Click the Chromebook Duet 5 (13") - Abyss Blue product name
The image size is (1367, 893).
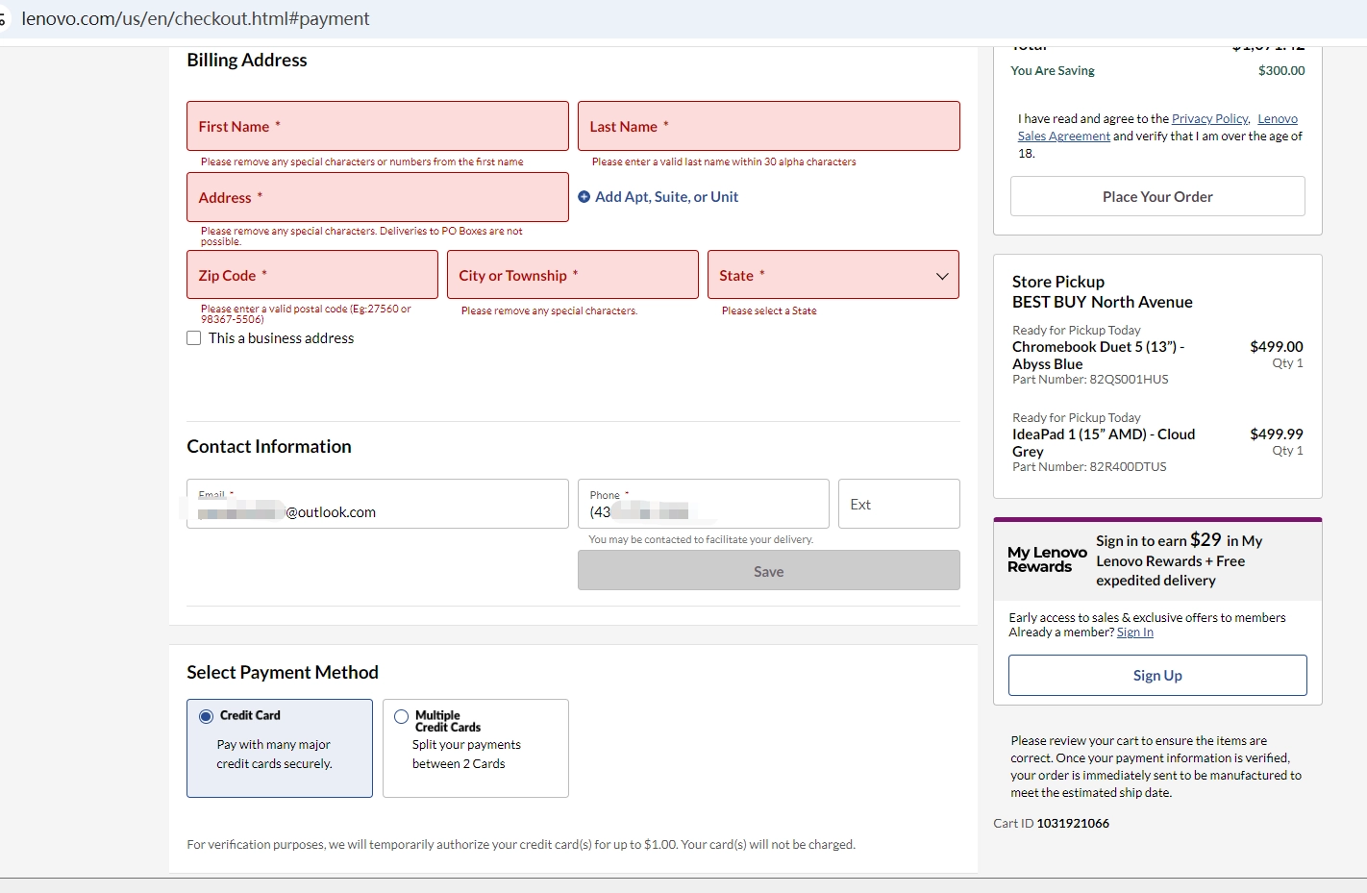1099,355
